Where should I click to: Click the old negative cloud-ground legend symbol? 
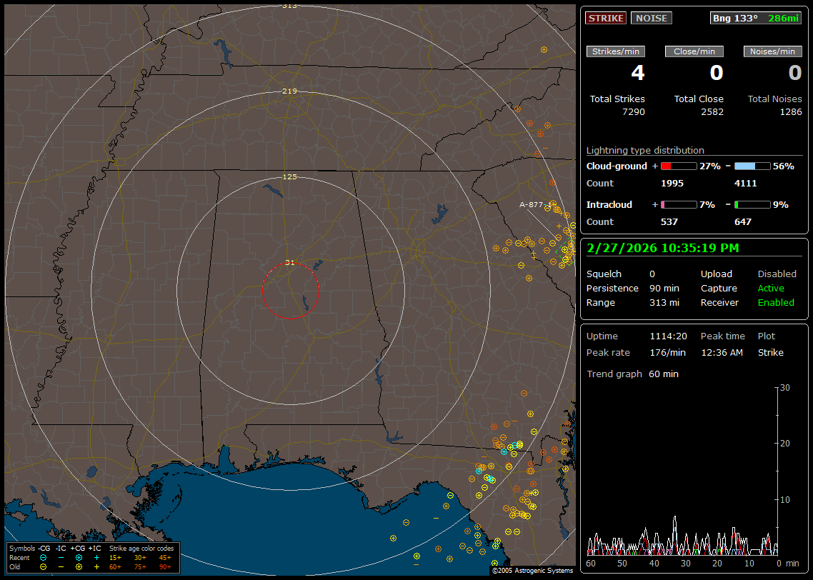44,566
